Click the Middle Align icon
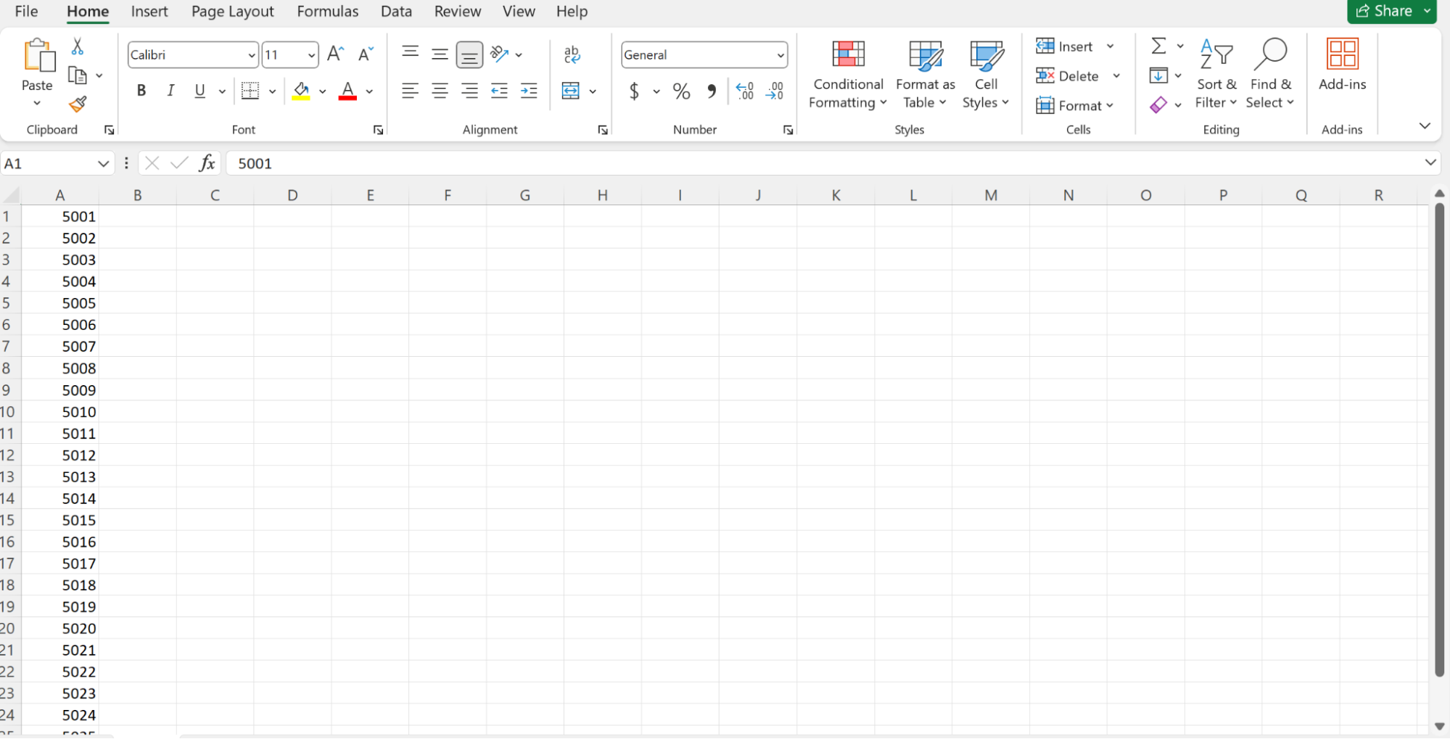The height and width of the screenshot is (739, 1450). click(440, 54)
